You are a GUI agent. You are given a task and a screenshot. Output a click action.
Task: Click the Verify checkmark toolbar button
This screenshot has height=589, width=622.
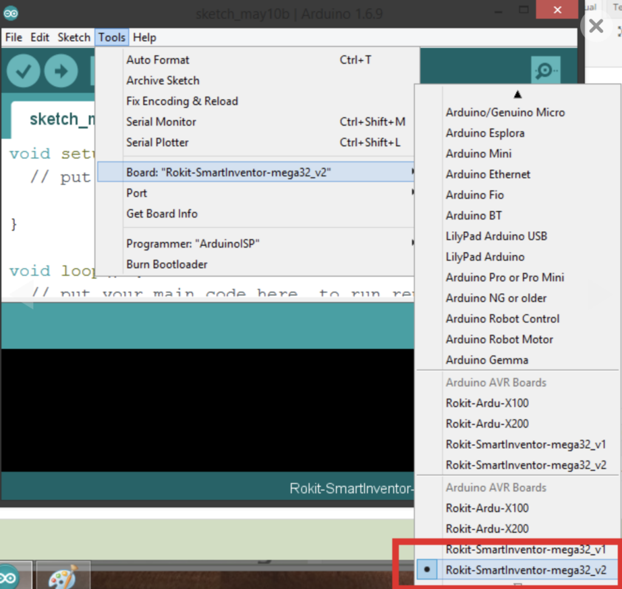pos(24,72)
